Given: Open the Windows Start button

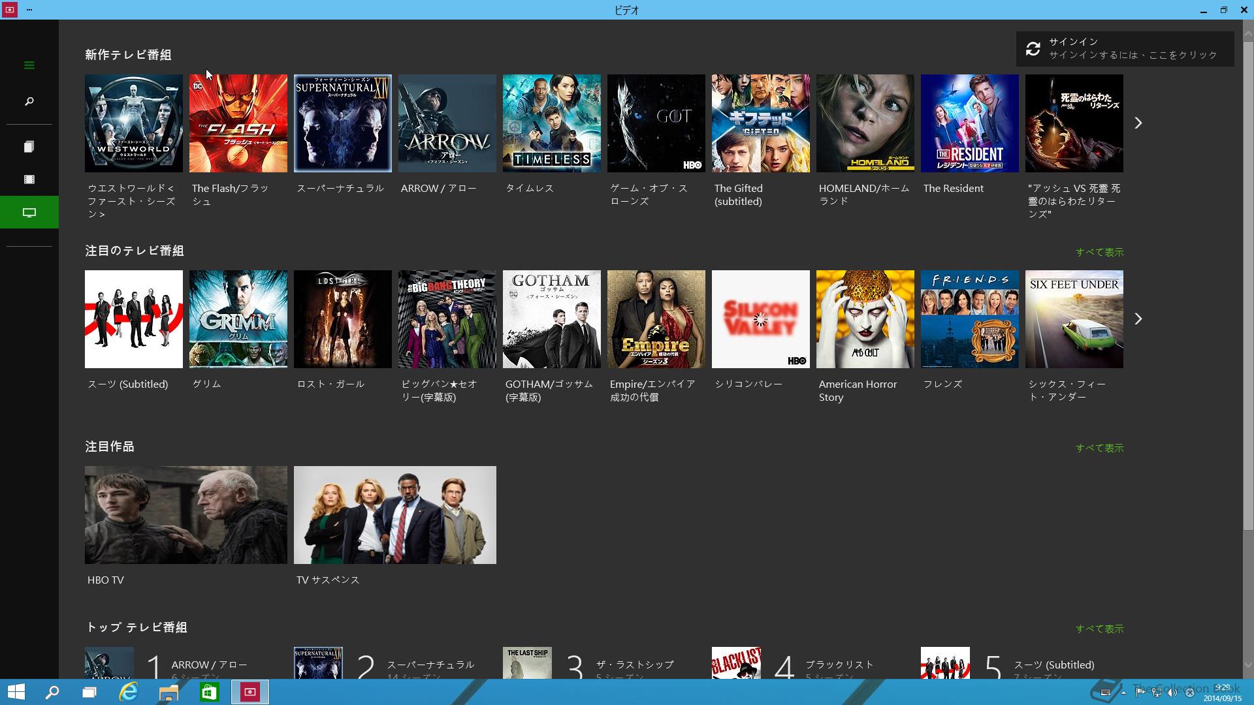Looking at the screenshot, I should (x=16, y=692).
